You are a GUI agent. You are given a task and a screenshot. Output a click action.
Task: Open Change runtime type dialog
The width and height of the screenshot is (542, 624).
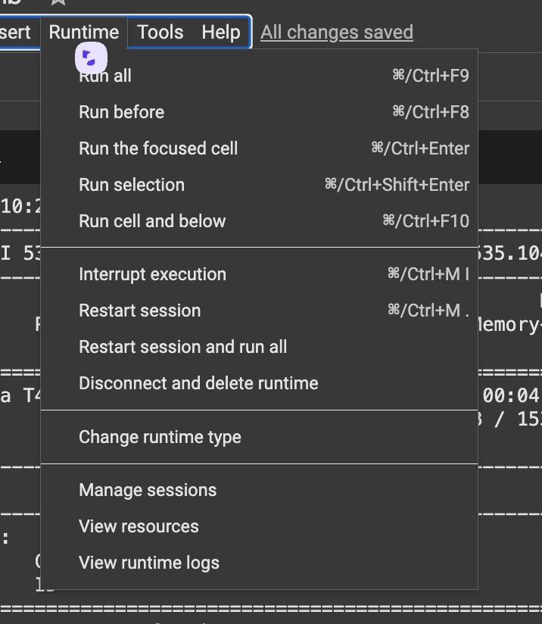[x=160, y=437]
